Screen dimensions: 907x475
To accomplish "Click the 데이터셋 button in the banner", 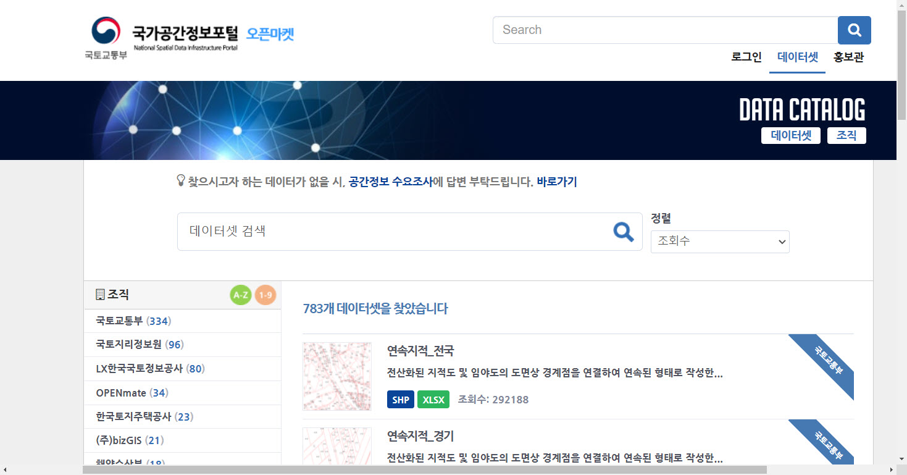I will (791, 136).
